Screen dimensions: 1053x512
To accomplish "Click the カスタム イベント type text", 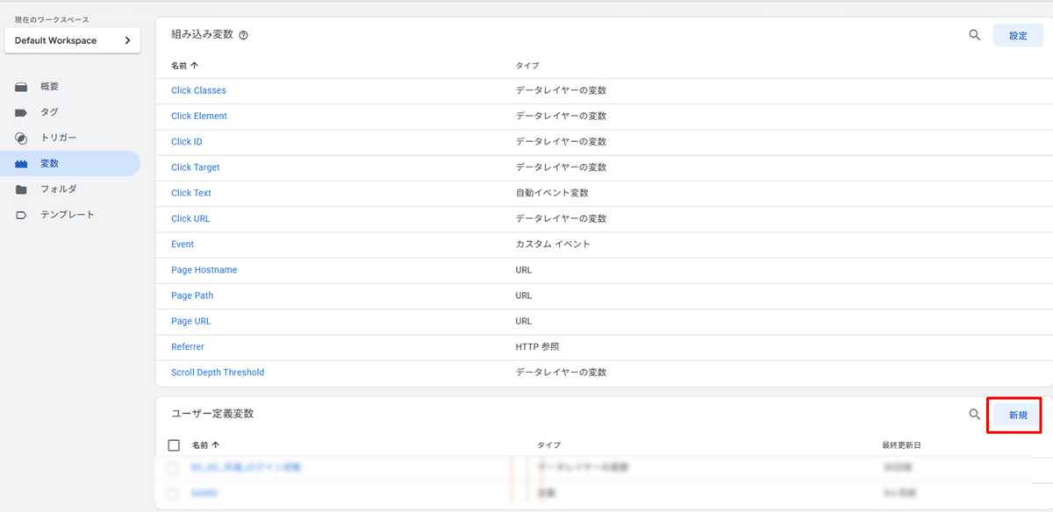I will (x=553, y=244).
